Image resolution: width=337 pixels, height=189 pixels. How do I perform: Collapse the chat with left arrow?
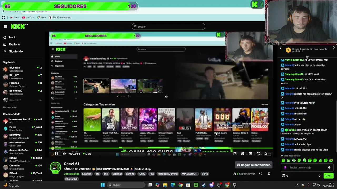tap(280, 48)
